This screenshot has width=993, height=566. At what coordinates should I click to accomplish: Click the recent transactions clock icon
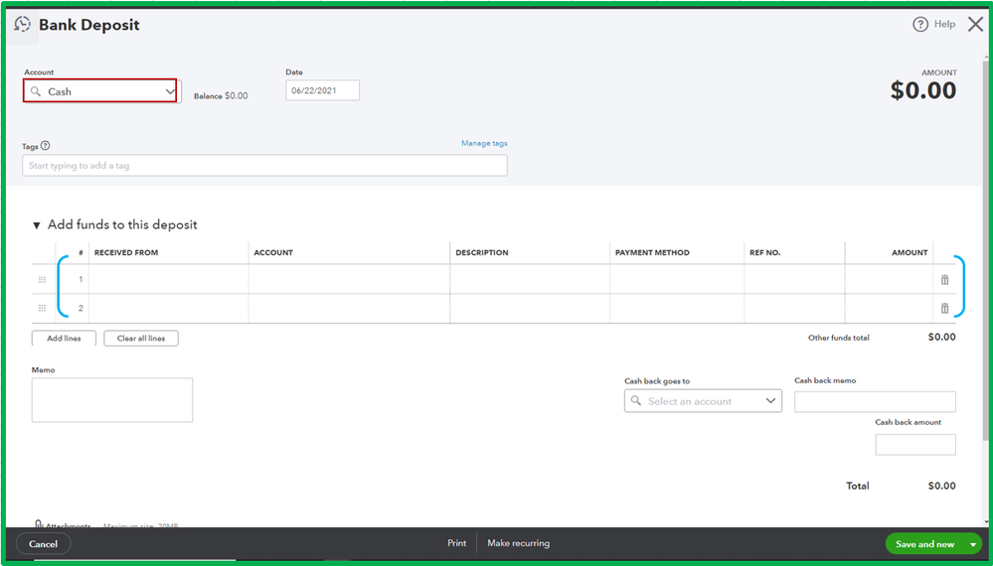pyautogui.click(x=22, y=25)
